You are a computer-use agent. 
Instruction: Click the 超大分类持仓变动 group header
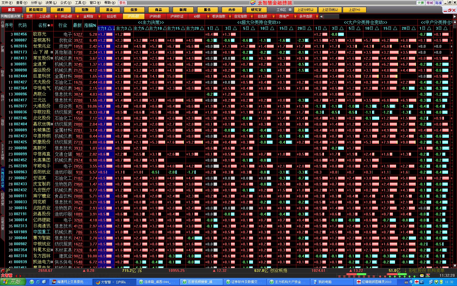[x=258, y=22]
